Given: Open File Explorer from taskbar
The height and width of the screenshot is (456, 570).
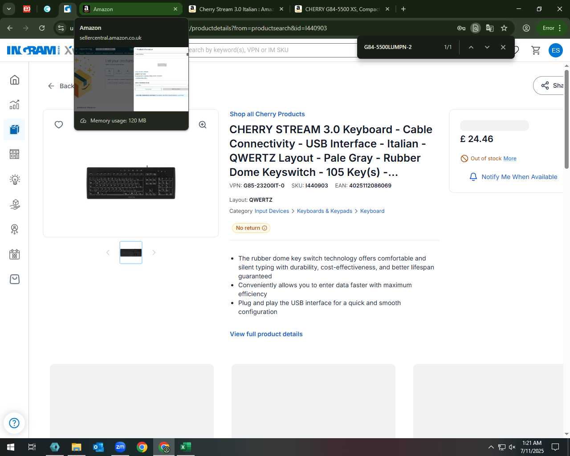Looking at the screenshot, I should click(77, 447).
